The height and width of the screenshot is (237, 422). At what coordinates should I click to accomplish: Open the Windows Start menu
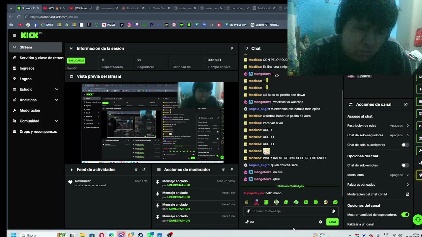point(14,235)
